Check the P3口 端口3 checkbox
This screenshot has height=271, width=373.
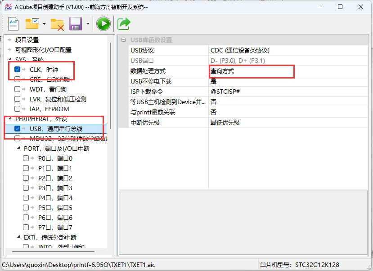[26, 188]
